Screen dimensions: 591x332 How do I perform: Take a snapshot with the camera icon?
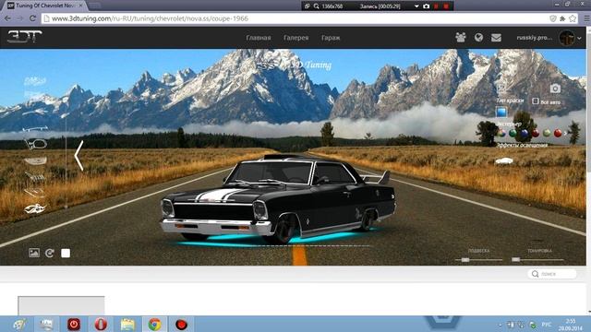[x=555, y=89]
